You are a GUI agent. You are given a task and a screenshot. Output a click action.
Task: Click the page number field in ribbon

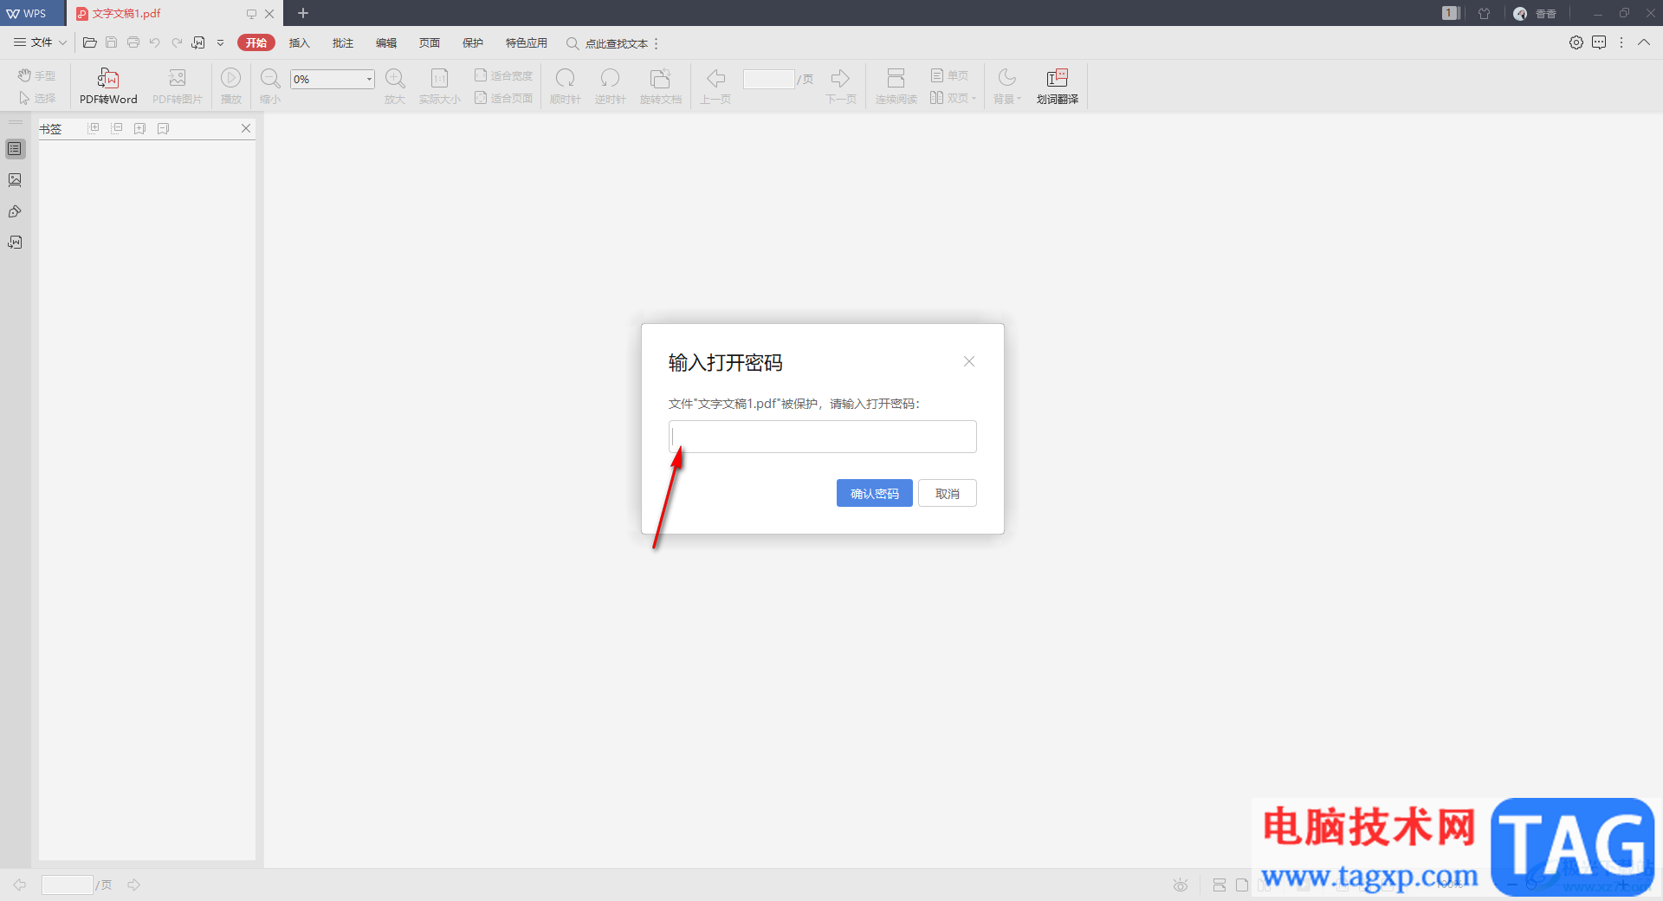[769, 79]
